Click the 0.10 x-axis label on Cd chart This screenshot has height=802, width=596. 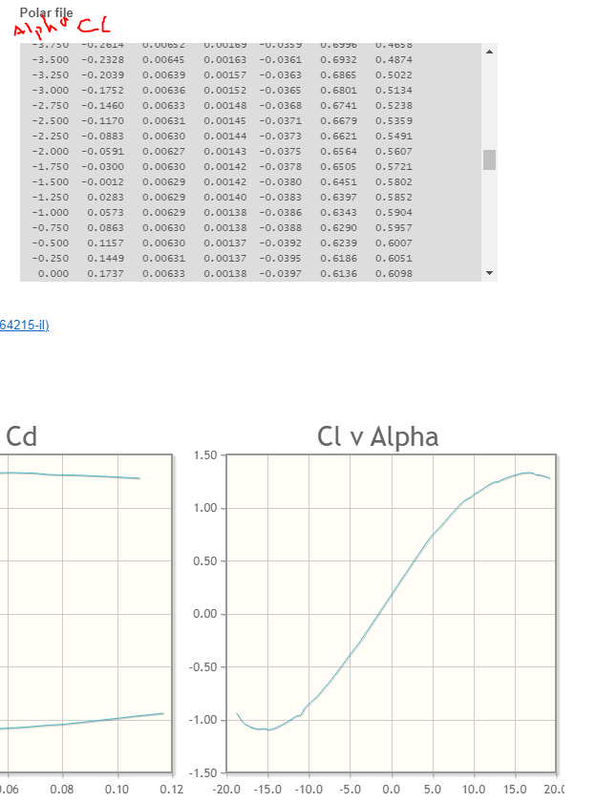coord(117,790)
